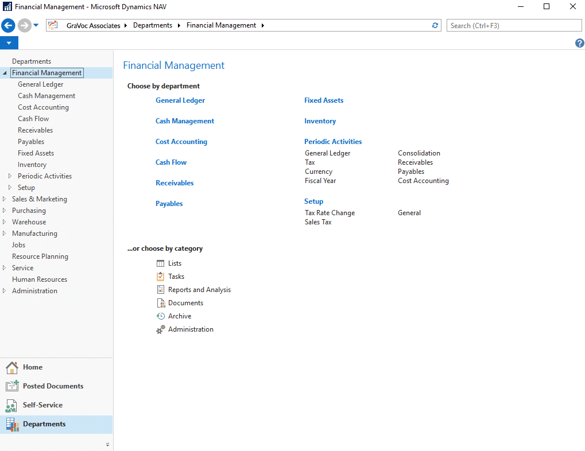Select Cost Accounting in the tree
Image resolution: width=585 pixels, height=451 pixels.
click(43, 107)
